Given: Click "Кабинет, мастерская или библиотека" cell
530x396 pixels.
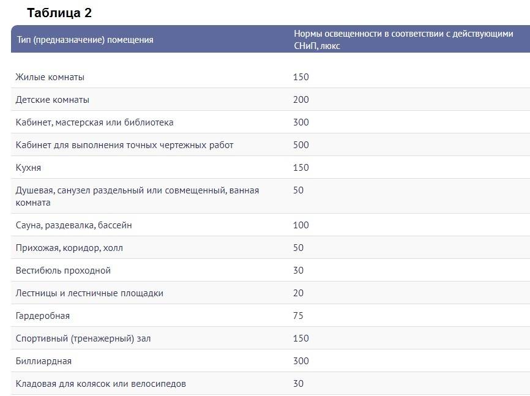Looking at the screenshot, I should point(94,122).
